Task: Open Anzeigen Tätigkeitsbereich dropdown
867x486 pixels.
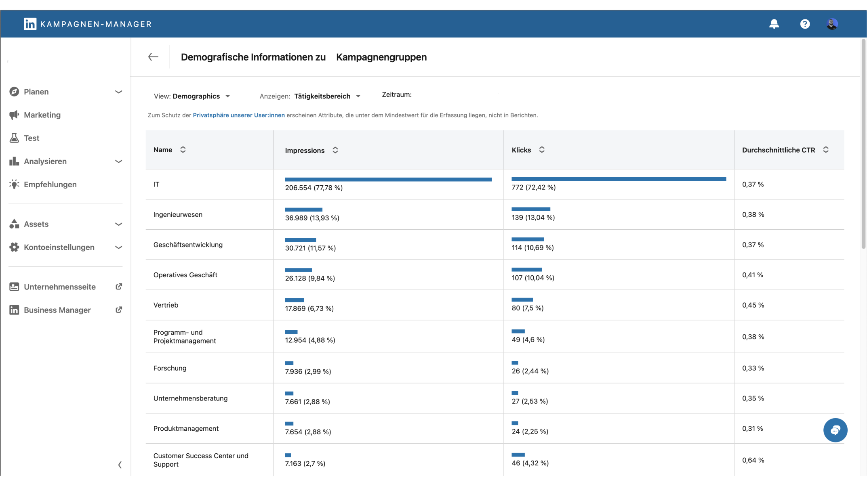Action: pyautogui.click(x=327, y=96)
